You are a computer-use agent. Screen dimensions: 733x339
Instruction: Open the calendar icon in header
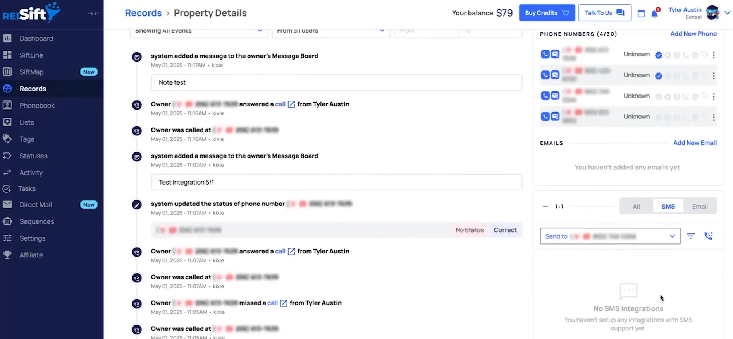pyautogui.click(x=641, y=14)
